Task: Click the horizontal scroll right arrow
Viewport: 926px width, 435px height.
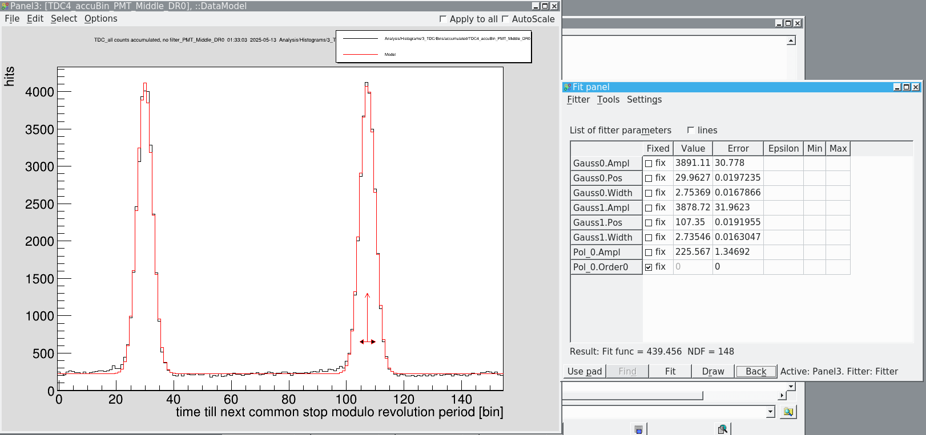Action: click(782, 395)
